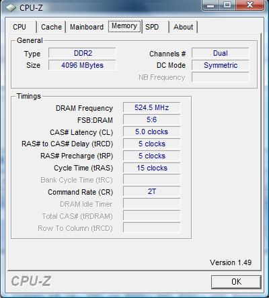This screenshot has height=298, width=269.
Task: Select the Mainboard tab
Action: click(87, 27)
